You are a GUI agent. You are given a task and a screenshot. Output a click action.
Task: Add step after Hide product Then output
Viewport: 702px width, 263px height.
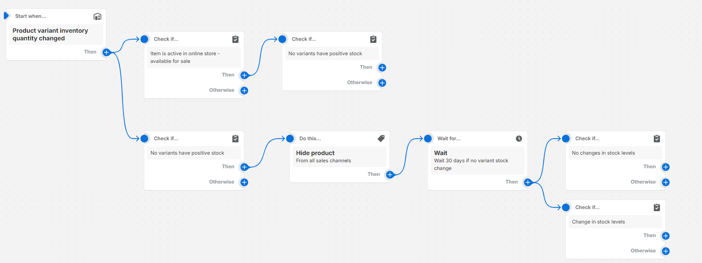coord(390,175)
